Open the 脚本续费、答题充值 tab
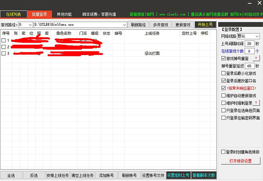This screenshot has width=263, height=181. tap(99, 14)
